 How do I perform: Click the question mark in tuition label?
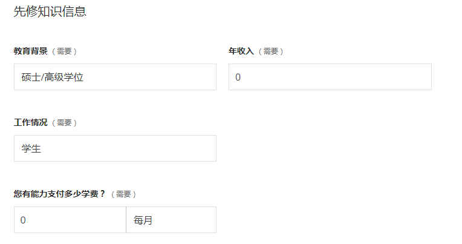click(102, 194)
